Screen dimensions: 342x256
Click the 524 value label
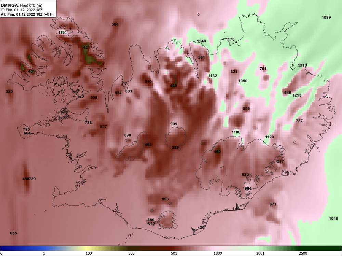[118, 93]
